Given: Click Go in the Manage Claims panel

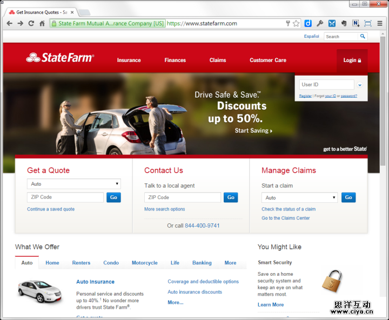Looking at the screenshot, I should (x=348, y=198).
